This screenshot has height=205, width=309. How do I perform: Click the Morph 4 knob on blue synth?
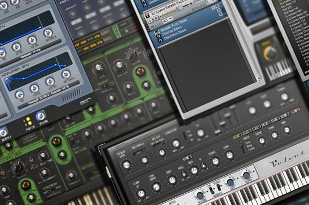pyautogui.click(x=3, y=133)
